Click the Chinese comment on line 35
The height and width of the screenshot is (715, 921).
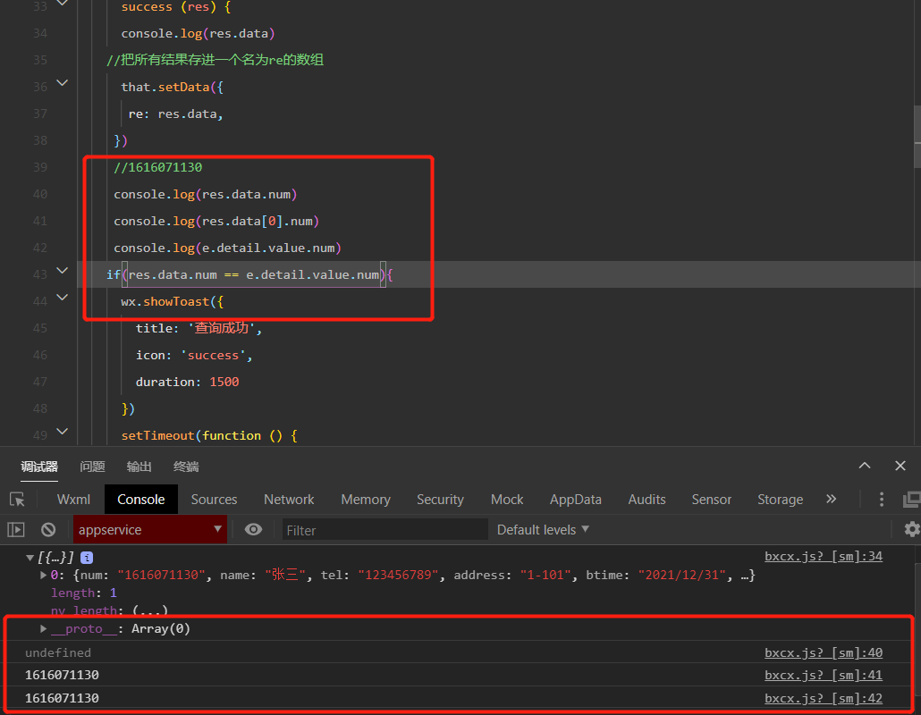tap(215, 60)
